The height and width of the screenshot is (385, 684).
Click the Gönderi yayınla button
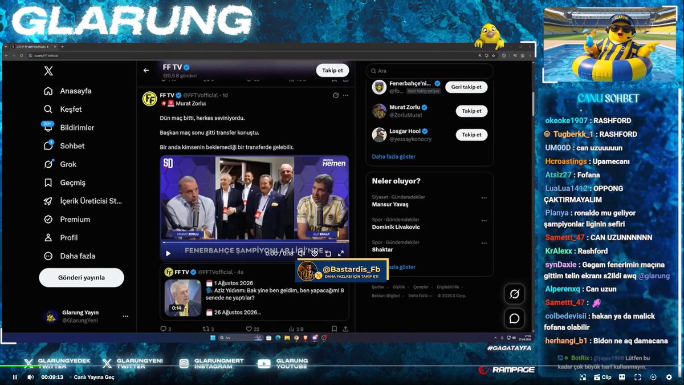[x=82, y=277]
